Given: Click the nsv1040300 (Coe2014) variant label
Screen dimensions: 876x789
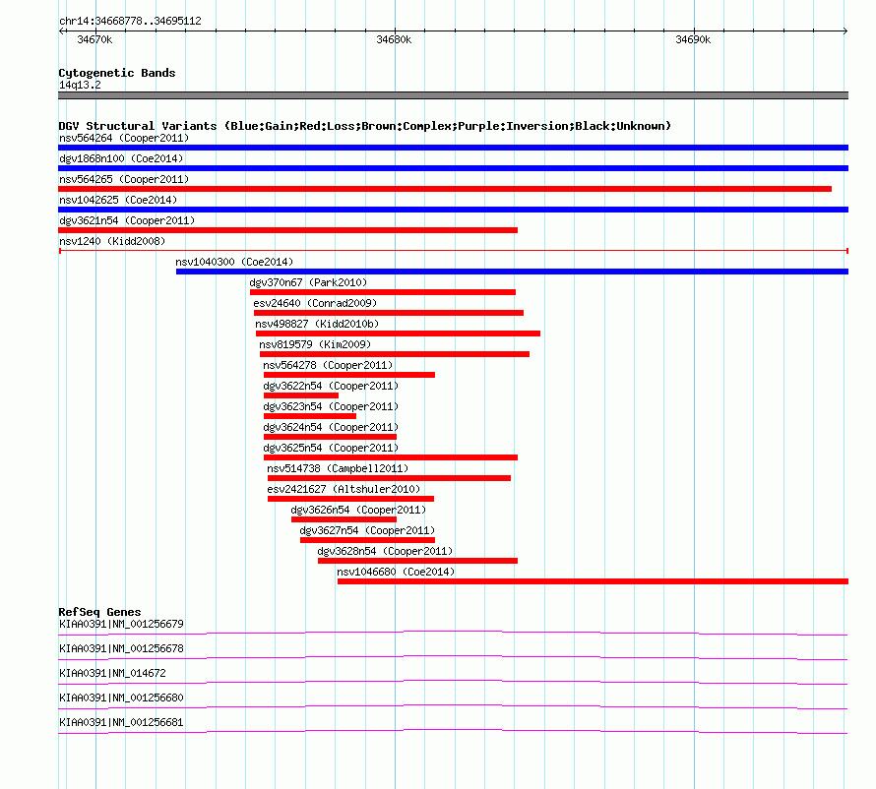Looking at the screenshot, I should click(x=234, y=262).
